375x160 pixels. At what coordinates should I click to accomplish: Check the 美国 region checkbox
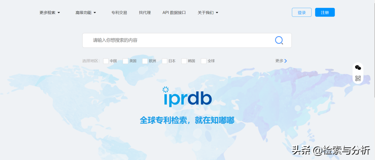[x=125, y=61]
